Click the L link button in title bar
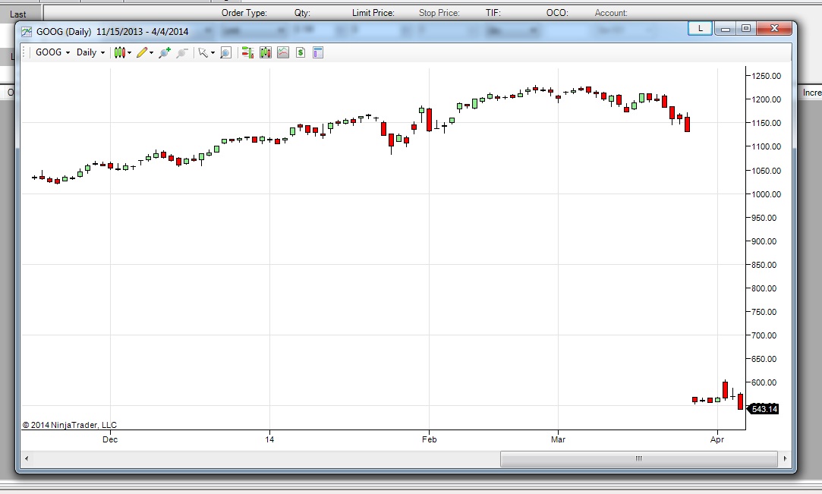 (700, 28)
